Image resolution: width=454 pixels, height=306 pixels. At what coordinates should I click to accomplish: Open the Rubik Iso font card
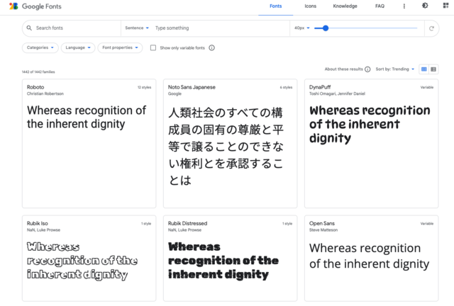pos(89,259)
